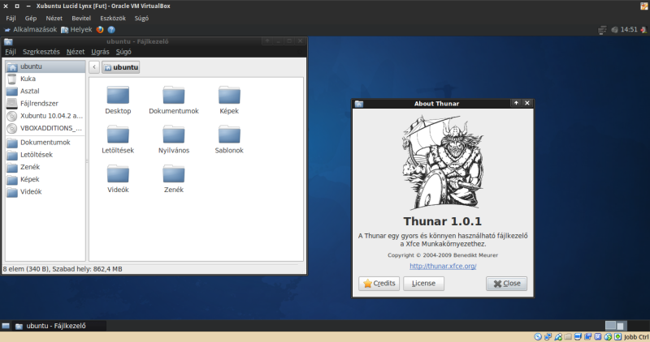Click the help icon in top panel
This screenshot has height=342, width=650.
pos(111,30)
